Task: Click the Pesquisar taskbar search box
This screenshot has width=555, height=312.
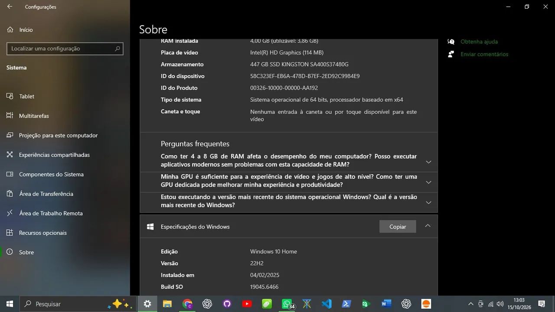Action: pos(78,304)
